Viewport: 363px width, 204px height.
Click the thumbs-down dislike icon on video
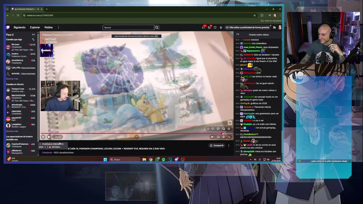point(213,129)
